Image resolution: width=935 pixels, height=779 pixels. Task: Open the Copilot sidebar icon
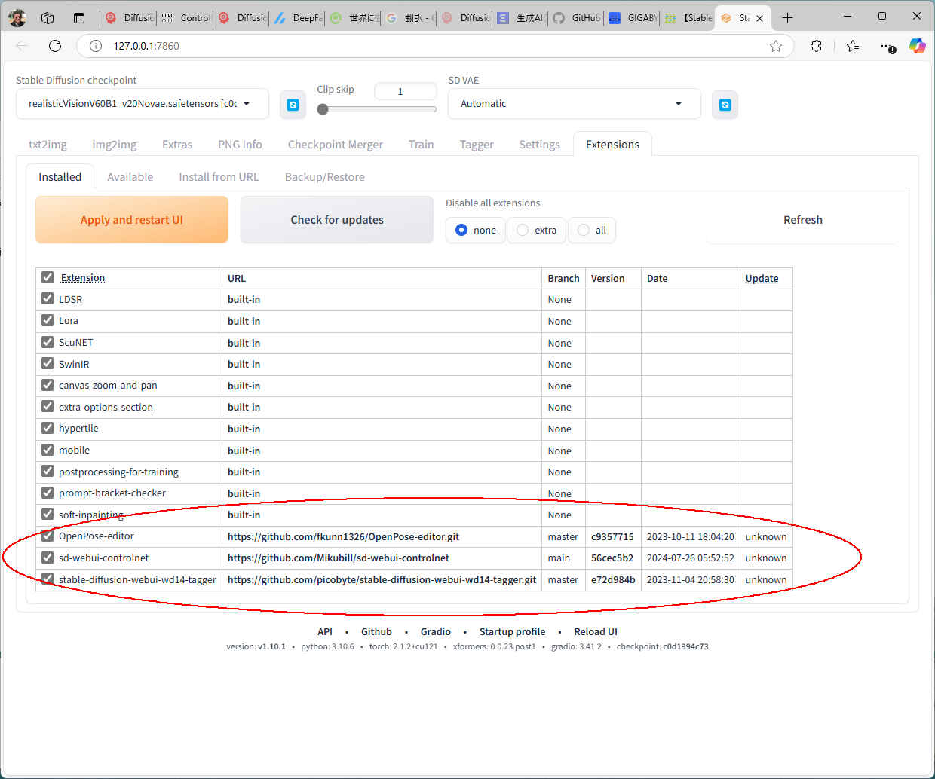tap(917, 46)
